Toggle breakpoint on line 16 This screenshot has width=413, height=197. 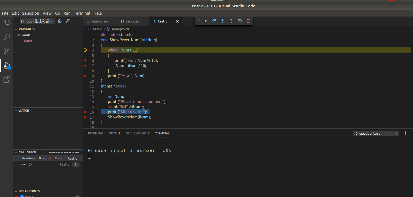coord(85,112)
